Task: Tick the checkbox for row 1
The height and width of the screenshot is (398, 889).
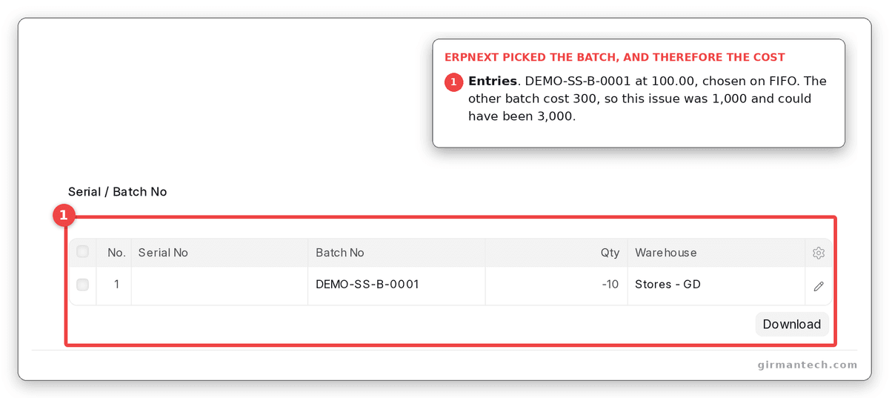Action: point(83,285)
